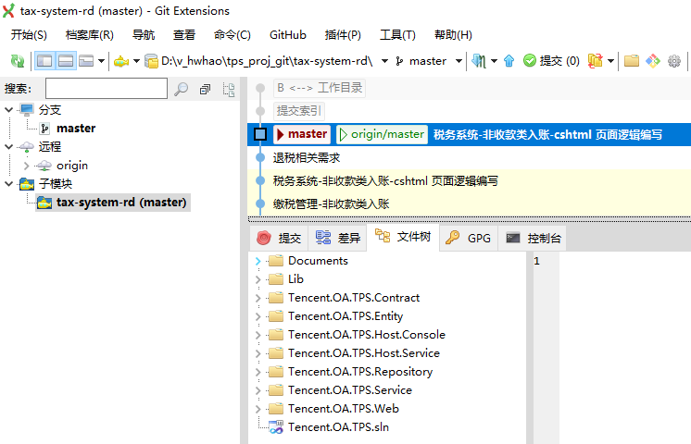Viewport: 691px width, 444px height.
Task: Switch to the GPG tab
Action: (469, 238)
